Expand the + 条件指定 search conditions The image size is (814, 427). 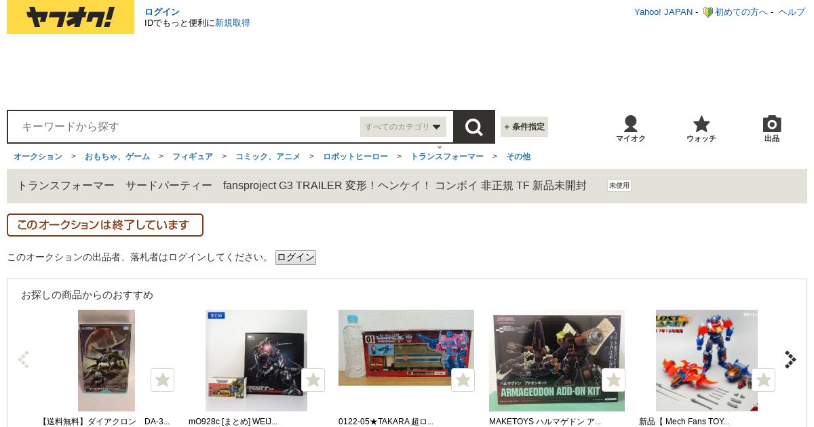coord(524,127)
